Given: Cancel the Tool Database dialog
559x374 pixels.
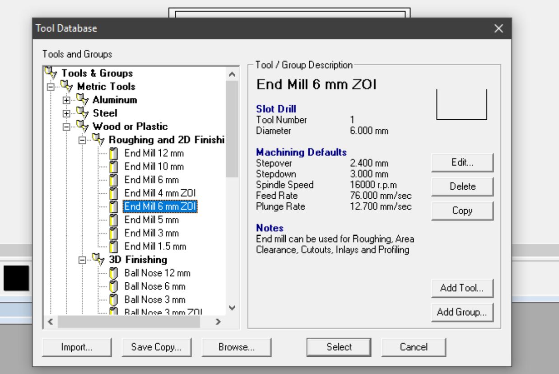Looking at the screenshot, I should point(414,347).
